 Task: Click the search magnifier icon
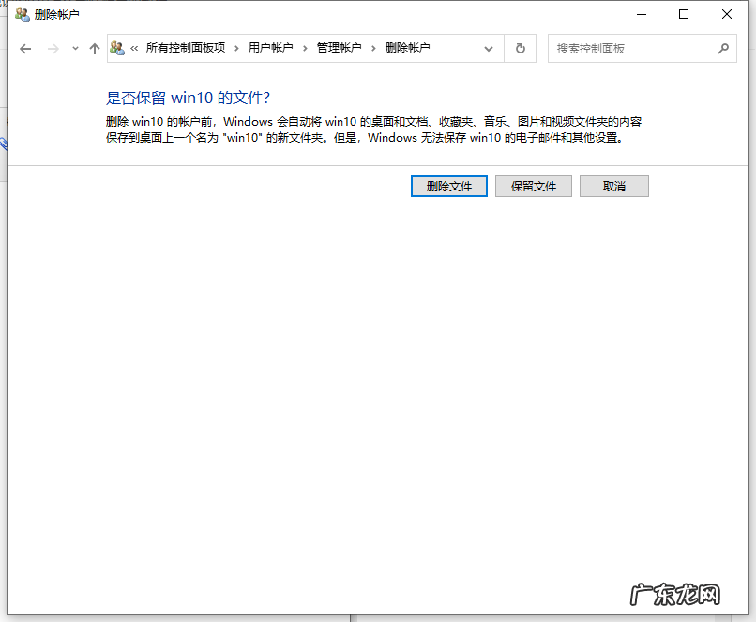pos(723,48)
